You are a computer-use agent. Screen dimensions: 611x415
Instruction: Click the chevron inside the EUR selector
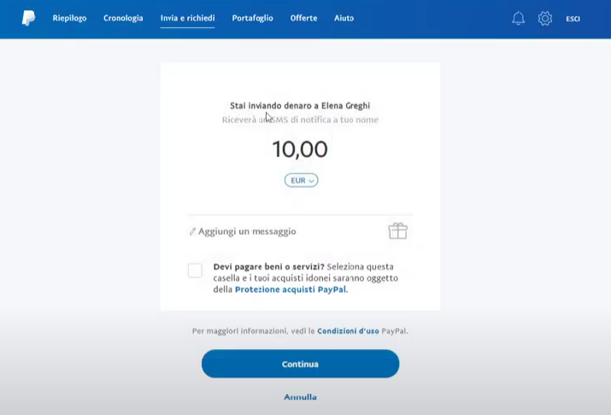(x=311, y=181)
